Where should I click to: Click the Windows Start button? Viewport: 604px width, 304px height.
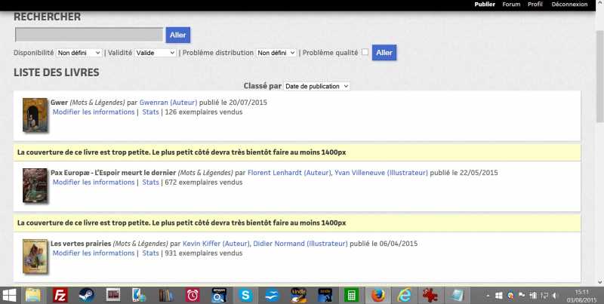point(9,295)
